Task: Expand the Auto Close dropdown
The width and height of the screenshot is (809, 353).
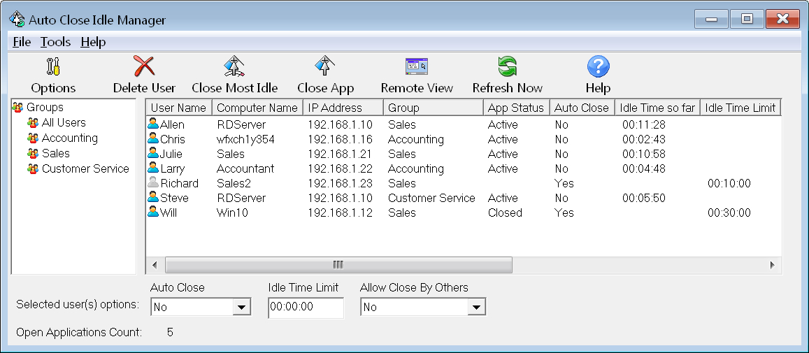Action: pyautogui.click(x=241, y=307)
